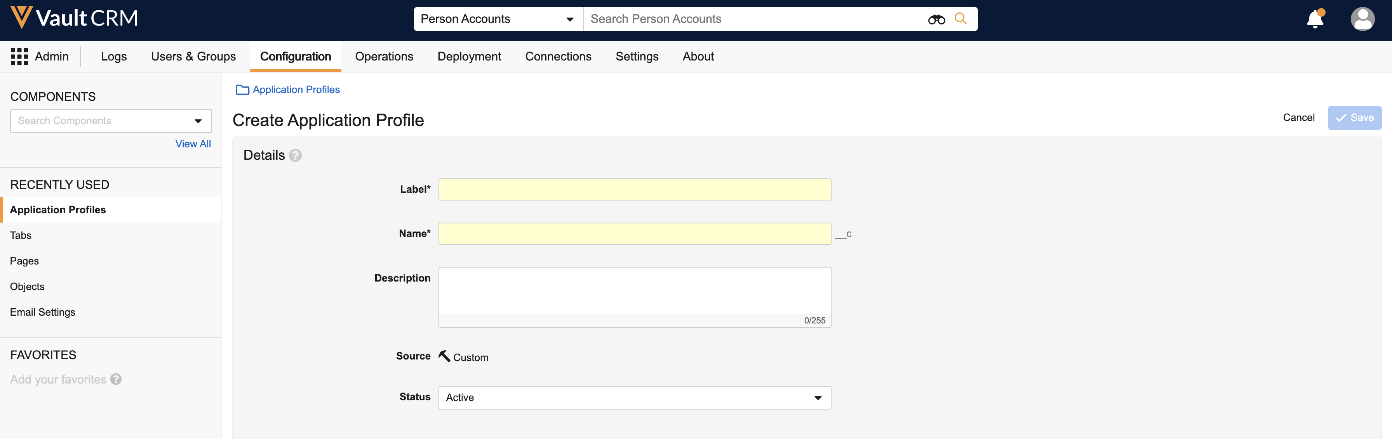The image size is (1392, 439).
Task: Open the notifications bell
Action: pyautogui.click(x=1315, y=19)
